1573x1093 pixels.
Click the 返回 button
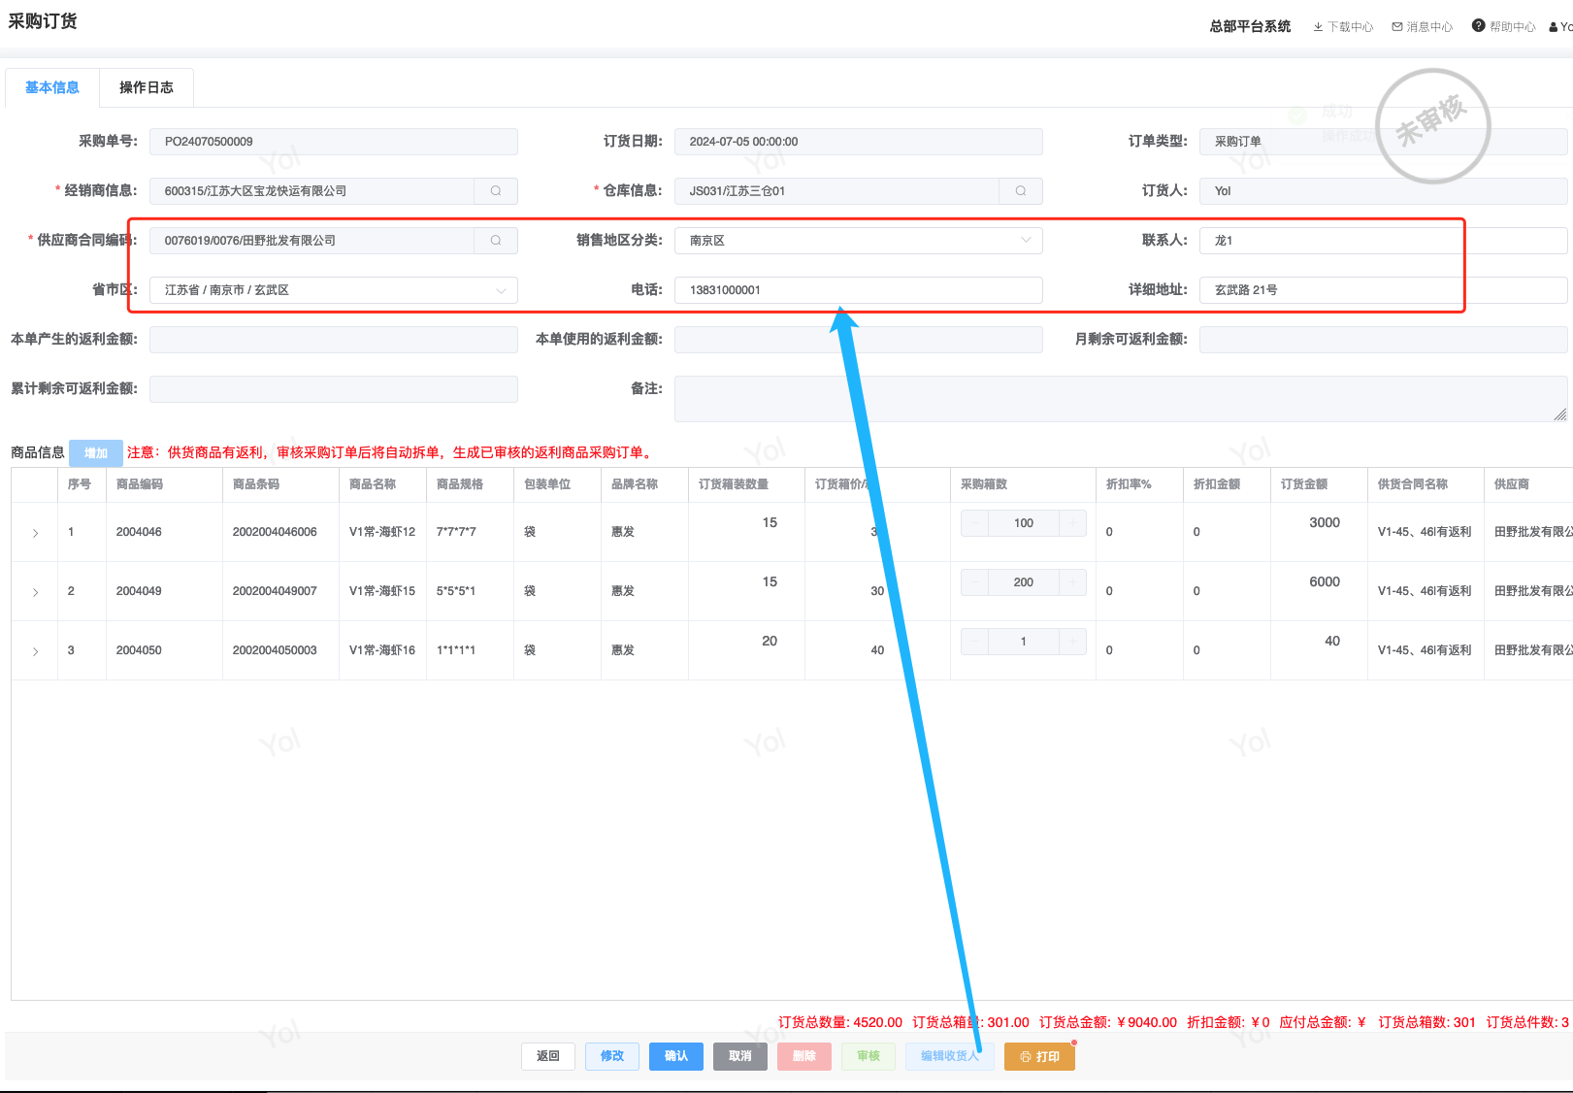point(548,1056)
